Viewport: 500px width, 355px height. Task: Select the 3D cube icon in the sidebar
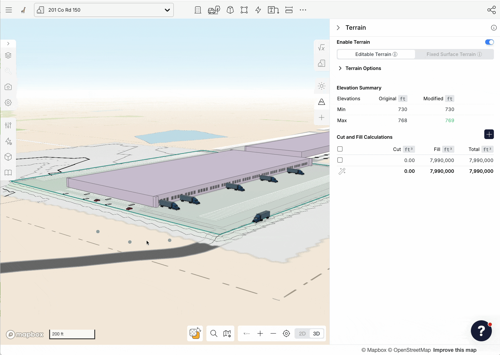8,157
